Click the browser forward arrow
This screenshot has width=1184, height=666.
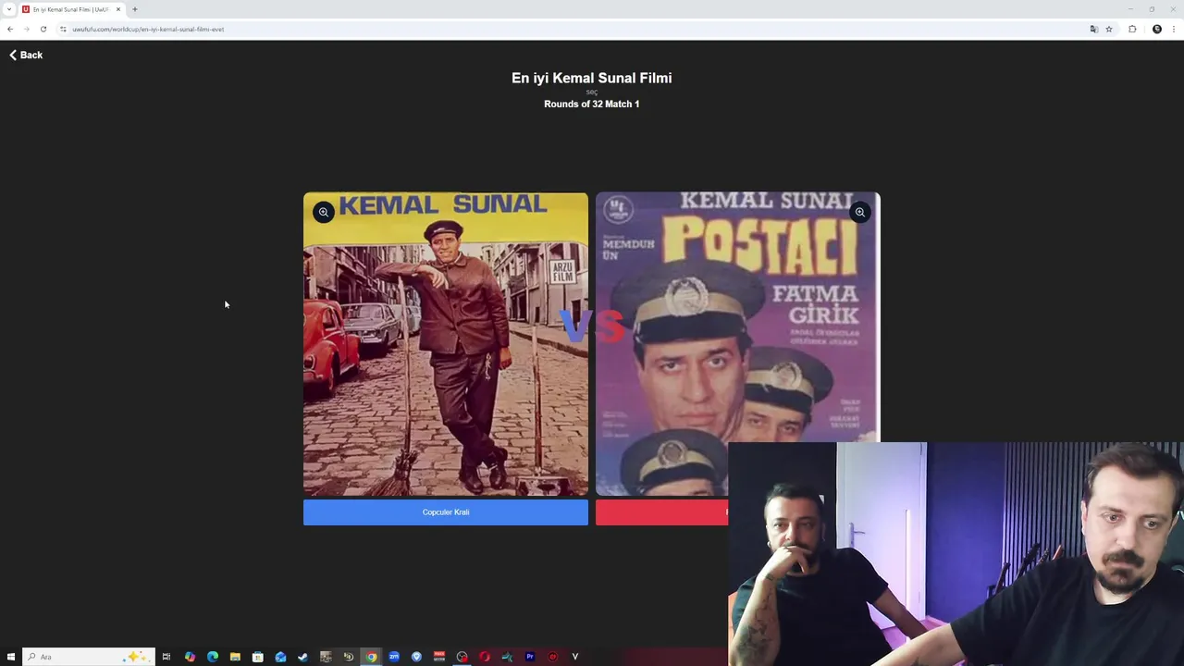(26, 29)
